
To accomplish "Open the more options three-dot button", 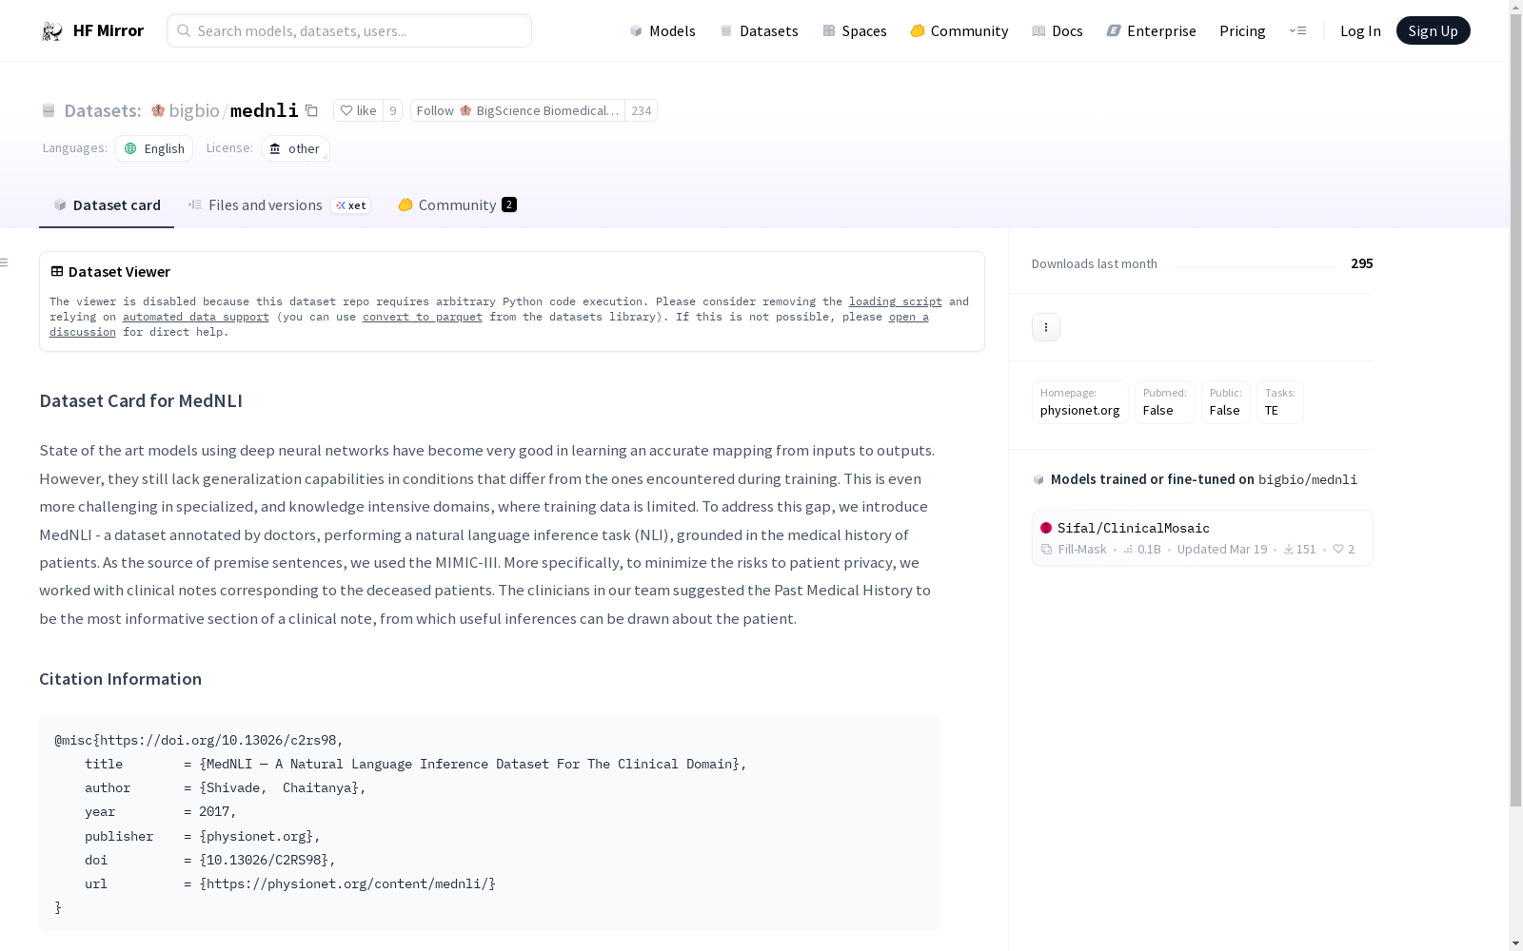I will (x=1046, y=327).
